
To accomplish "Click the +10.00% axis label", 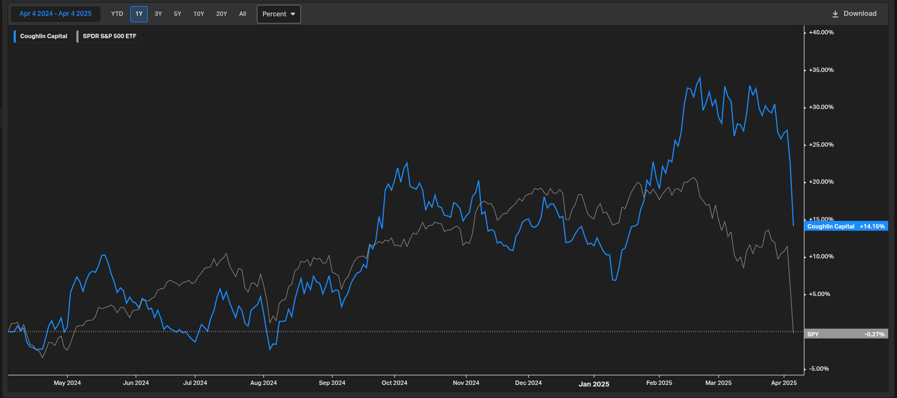I will pyautogui.click(x=821, y=257).
